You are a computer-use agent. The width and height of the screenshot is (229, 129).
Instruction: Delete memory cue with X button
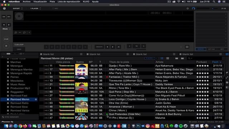(118, 47)
